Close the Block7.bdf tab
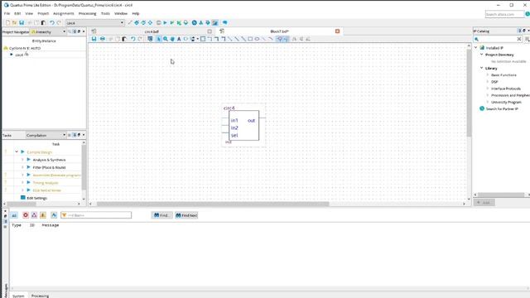Image resolution: width=530 pixels, height=298 pixels. tap(337, 31)
